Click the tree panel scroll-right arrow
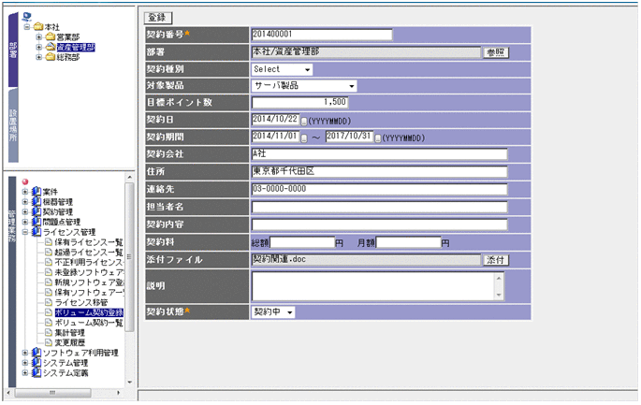The width and height of the screenshot is (641, 405). pos(119,393)
